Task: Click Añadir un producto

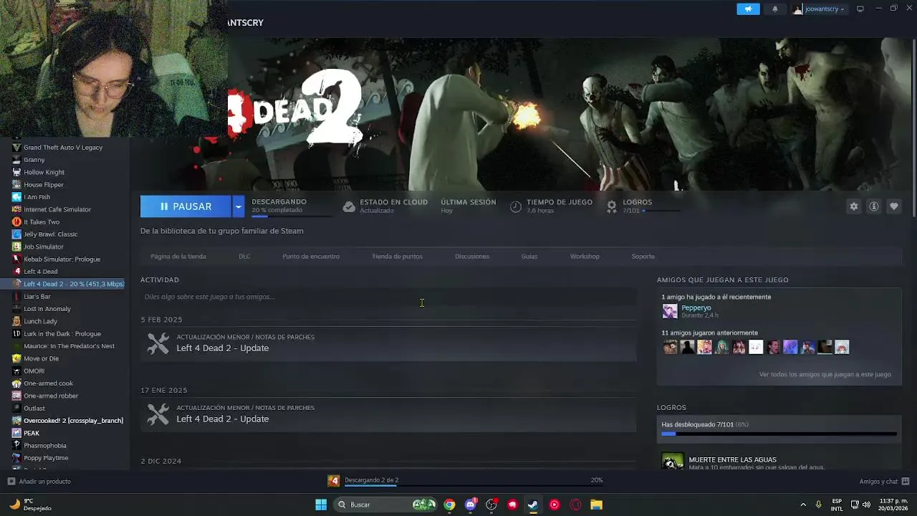Action: (x=39, y=482)
